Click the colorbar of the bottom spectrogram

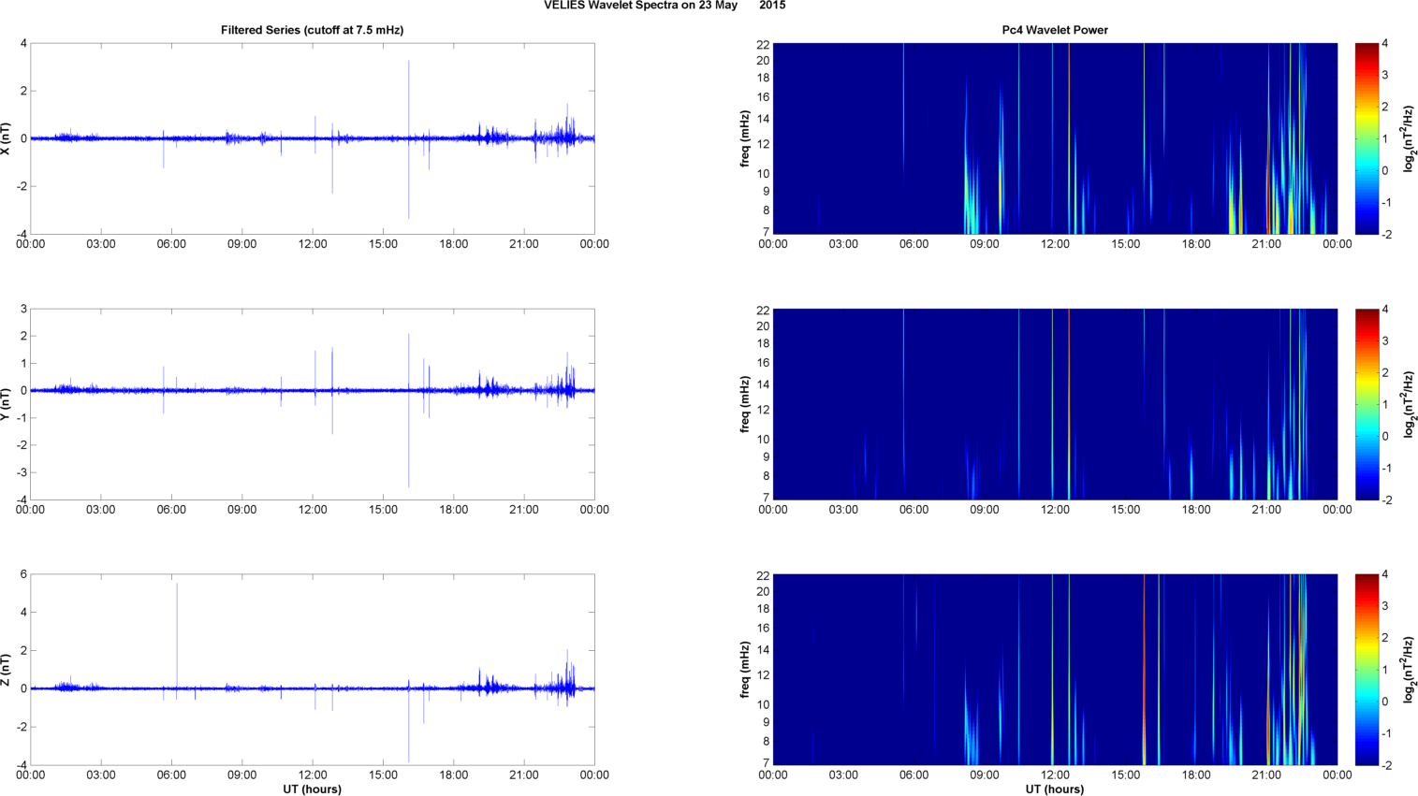pyautogui.click(x=1367, y=670)
